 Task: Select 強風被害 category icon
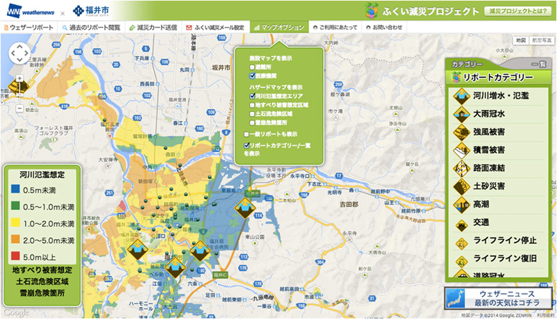[462, 132]
